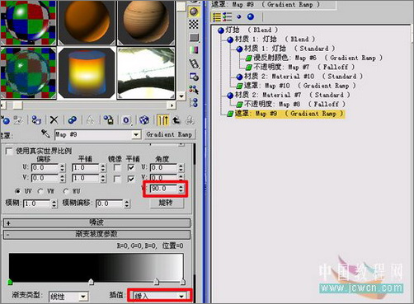Uncheck the V 平铺 tile checkbox

coord(131,179)
